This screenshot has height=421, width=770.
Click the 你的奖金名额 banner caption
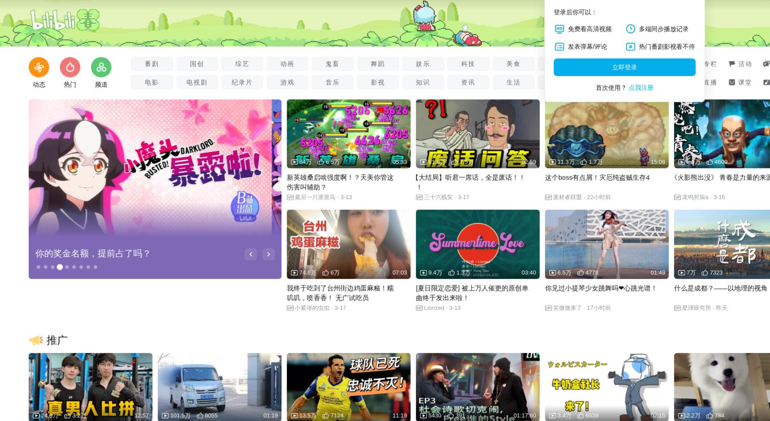coord(93,253)
